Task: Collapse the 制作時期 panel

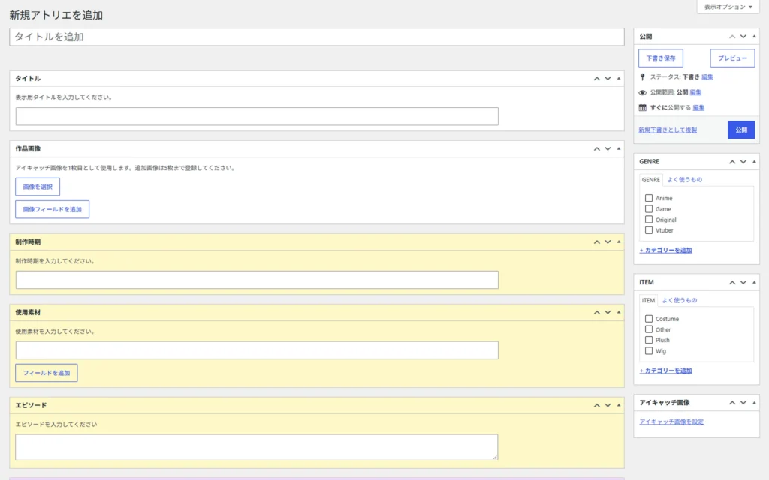Action: (619, 242)
